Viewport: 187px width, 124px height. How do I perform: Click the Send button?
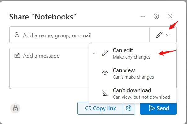[x=158, y=109]
